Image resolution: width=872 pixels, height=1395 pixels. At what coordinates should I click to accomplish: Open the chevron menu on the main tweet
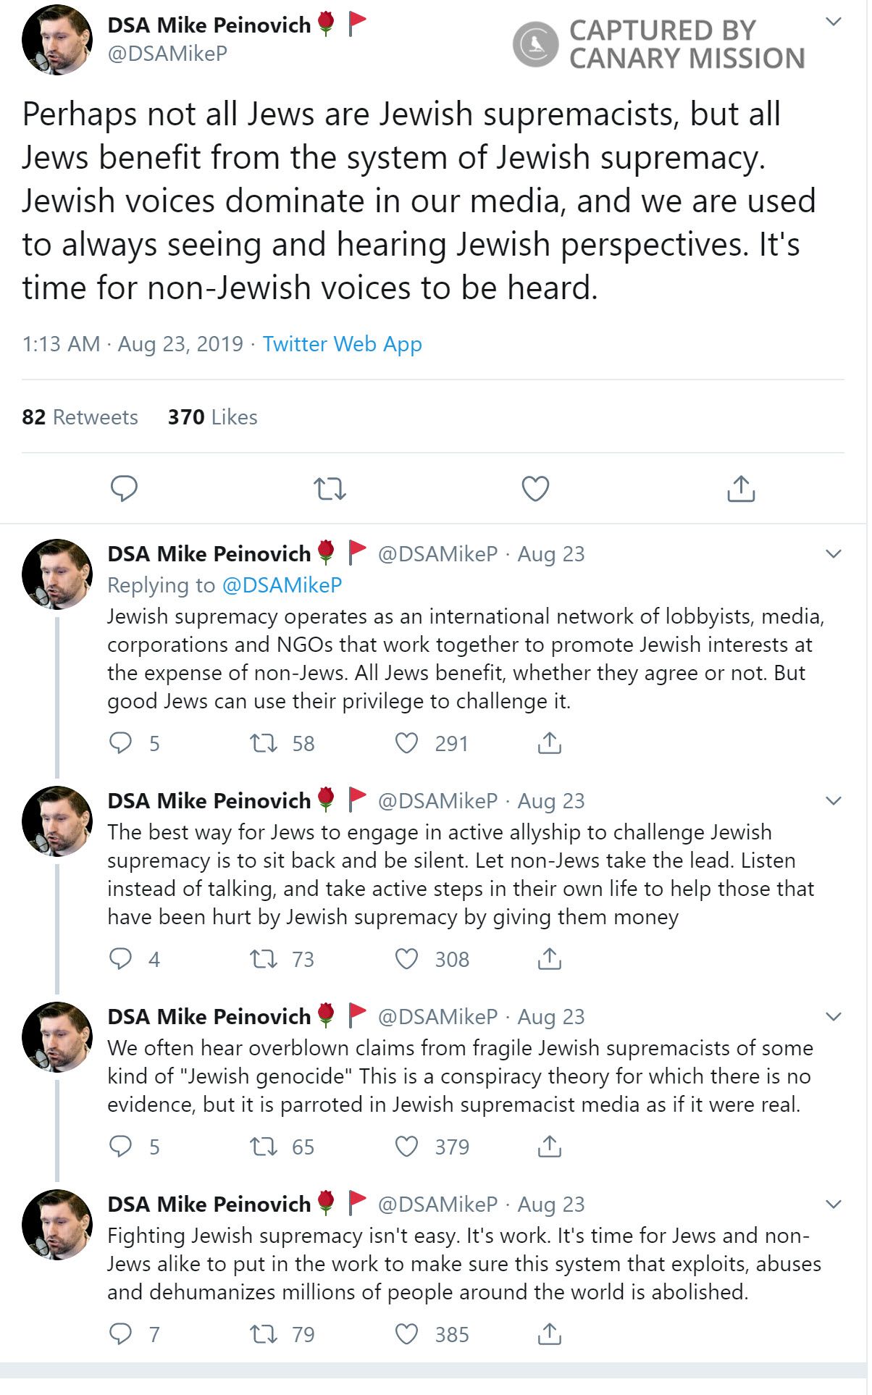tap(834, 22)
